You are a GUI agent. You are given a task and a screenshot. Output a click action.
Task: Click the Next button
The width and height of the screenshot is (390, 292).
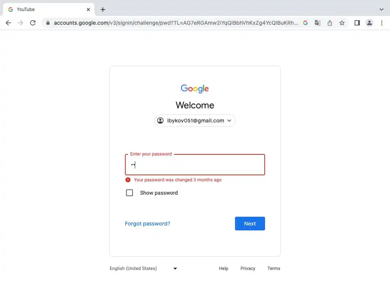(250, 224)
